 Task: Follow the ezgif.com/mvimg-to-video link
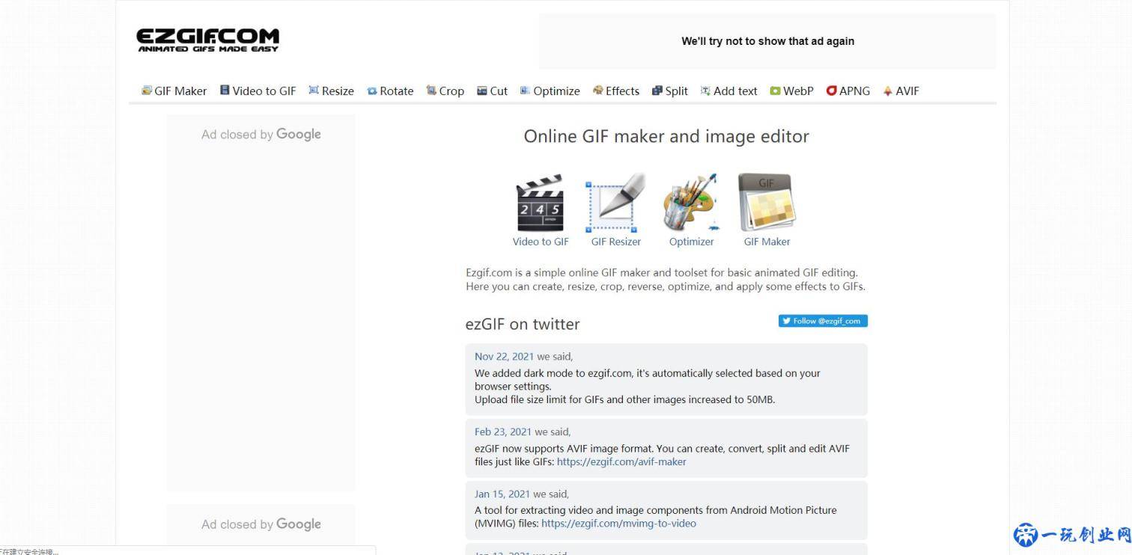point(618,523)
